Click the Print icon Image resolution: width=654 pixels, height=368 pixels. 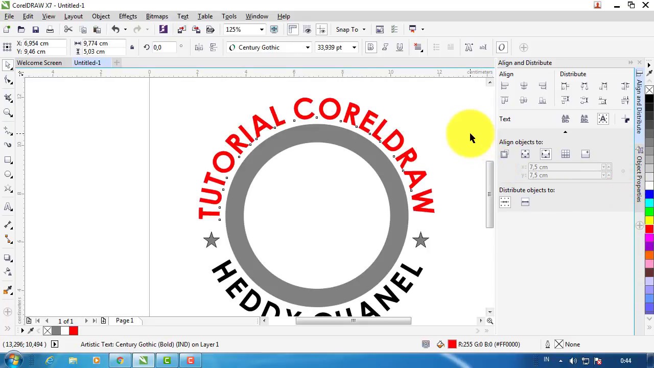click(x=50, y=30)
